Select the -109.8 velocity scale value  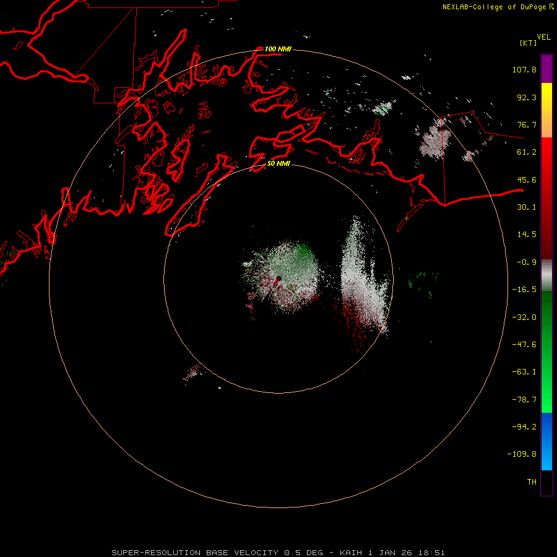(522, 454)
